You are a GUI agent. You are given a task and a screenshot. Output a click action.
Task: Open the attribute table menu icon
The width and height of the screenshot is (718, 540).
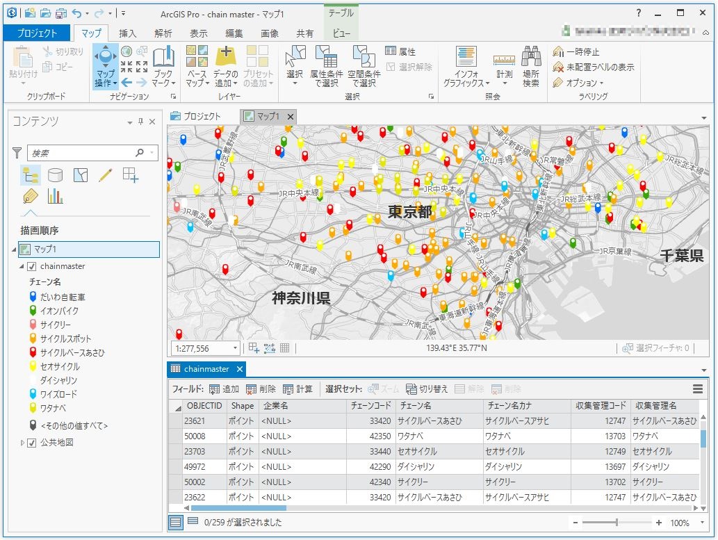(x=698, y=389)
